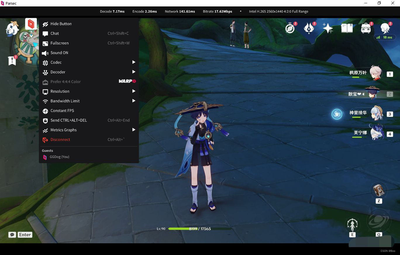
Task: Open the compass events icon
Action: click(x=290, y=28)
